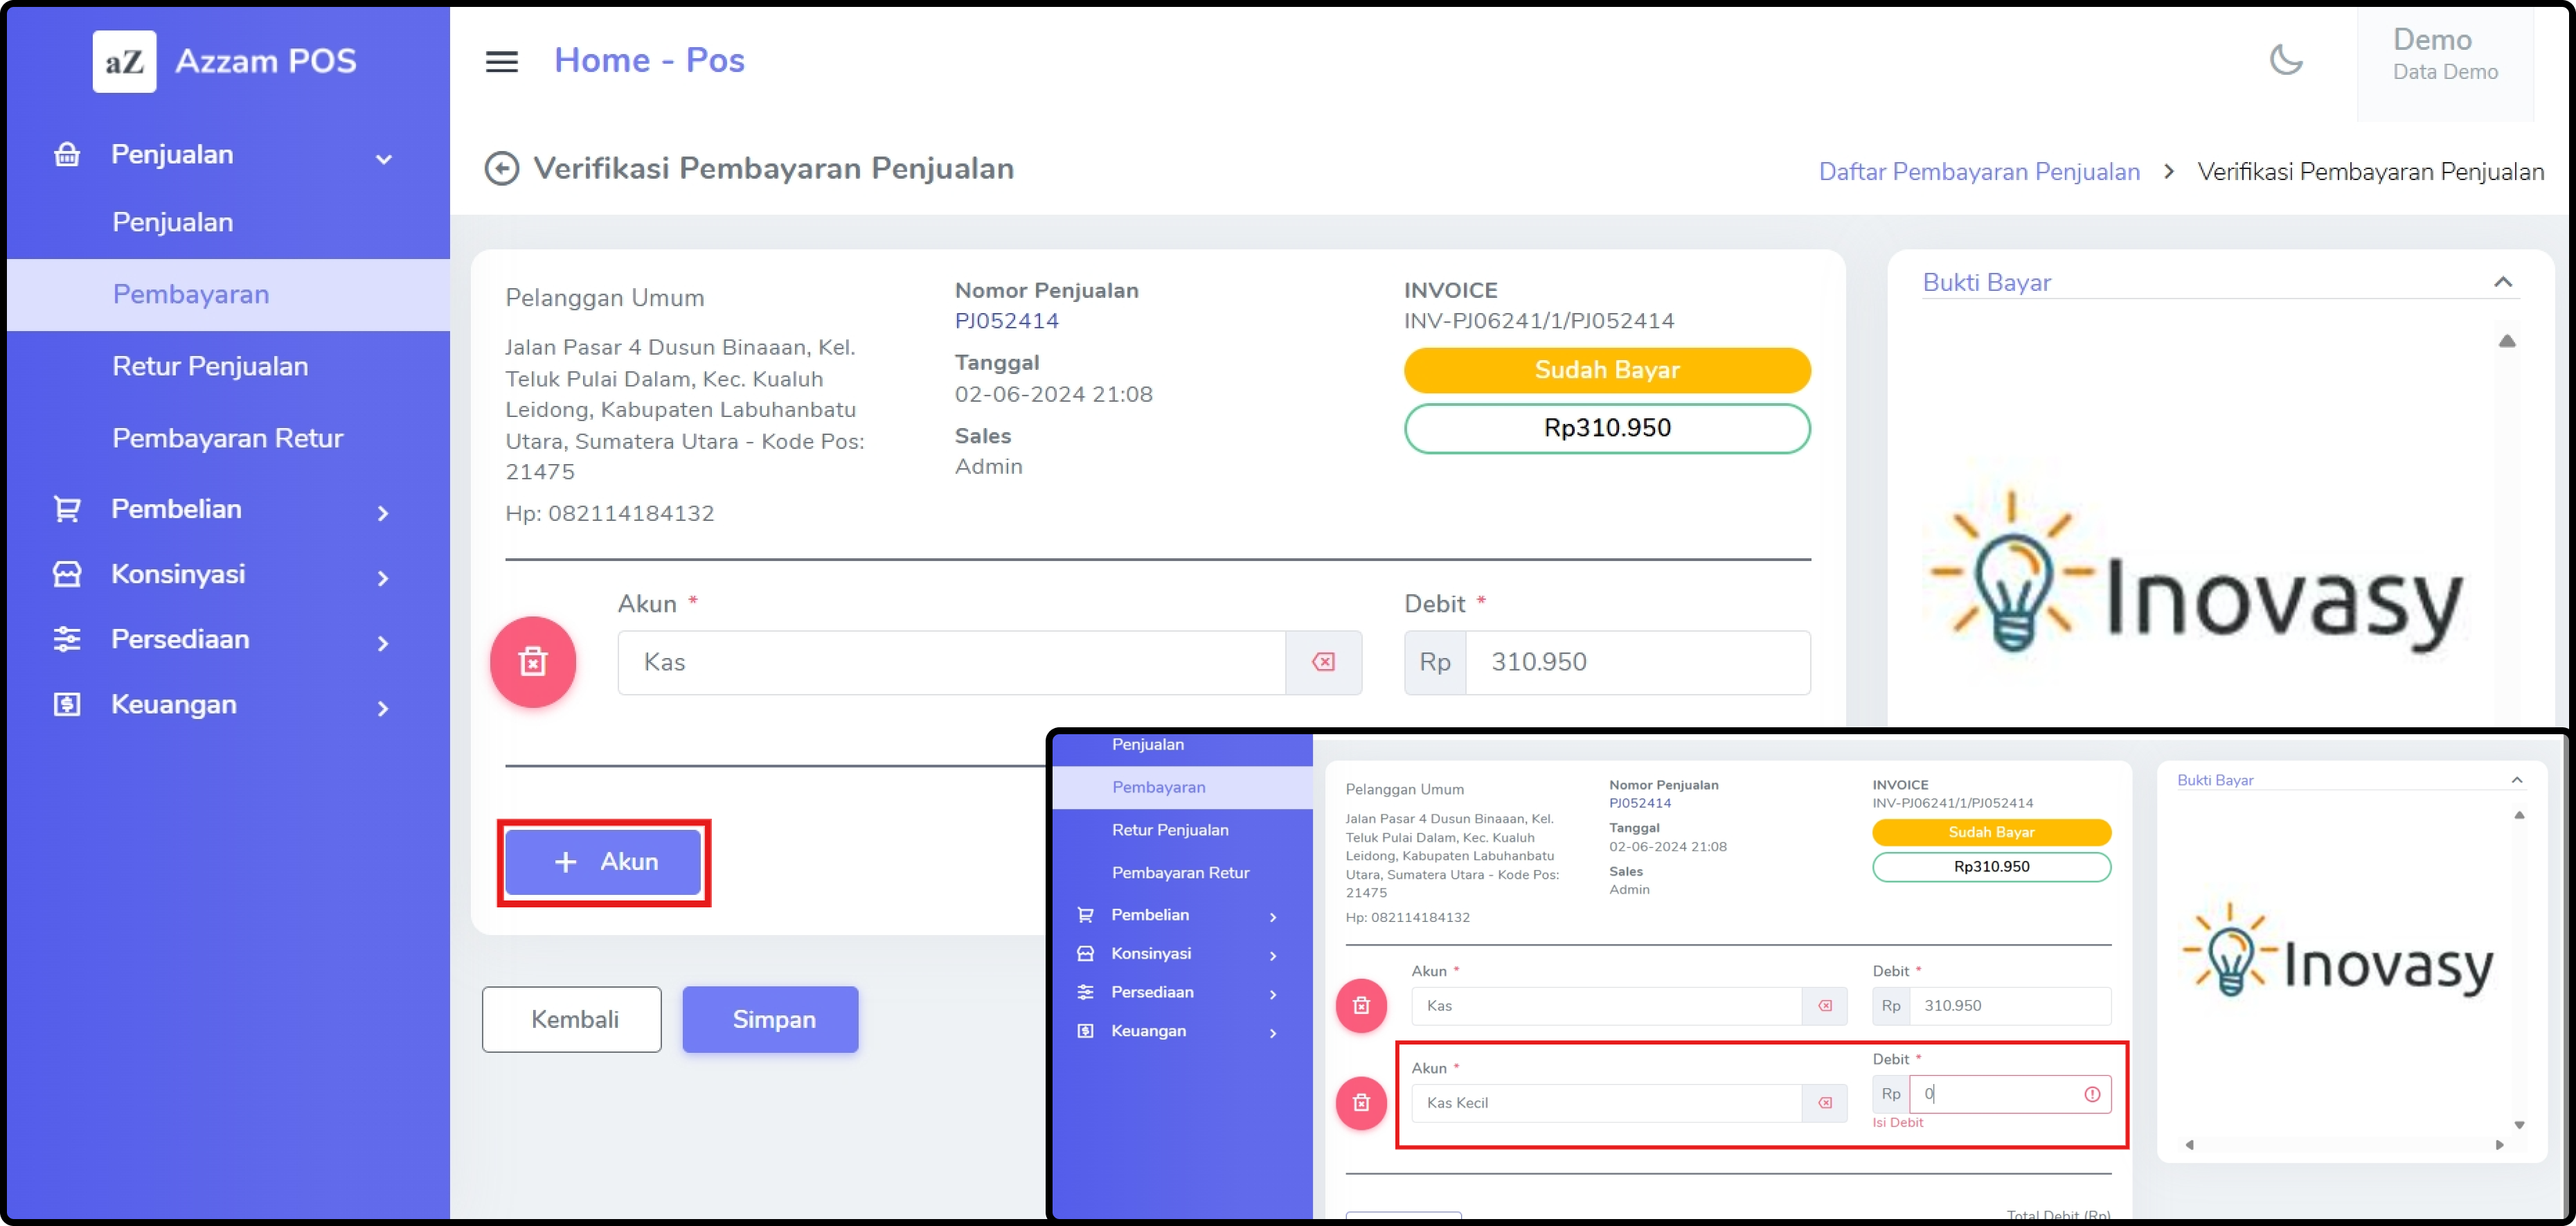Click the Konsinyasi store icon

[67, 574]
